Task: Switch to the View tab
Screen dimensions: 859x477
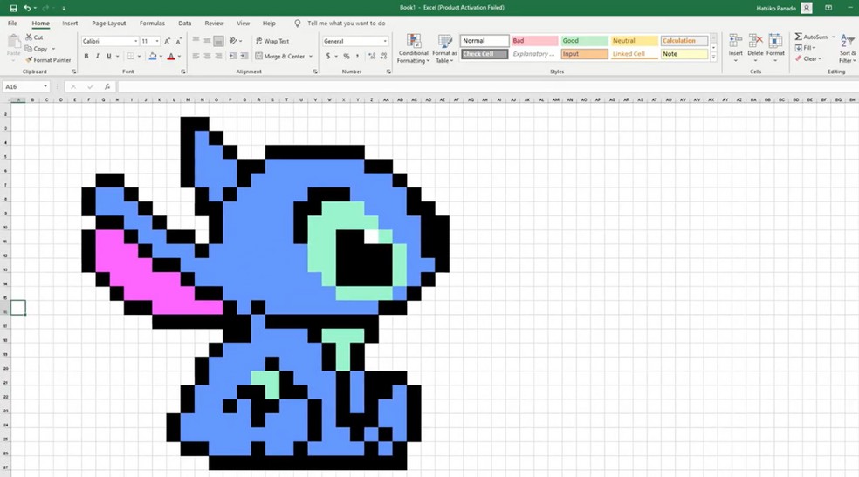Action: pyautogui.click(x=243, y=23)
